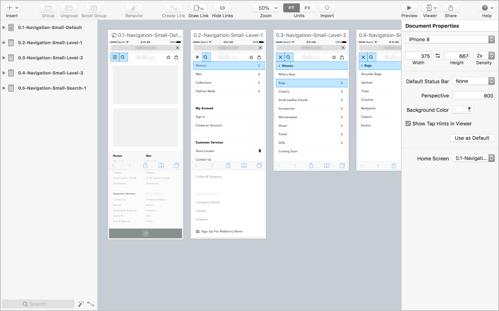Select the Draw Link tool
499x311 pixels.
[x=198, y=8]
